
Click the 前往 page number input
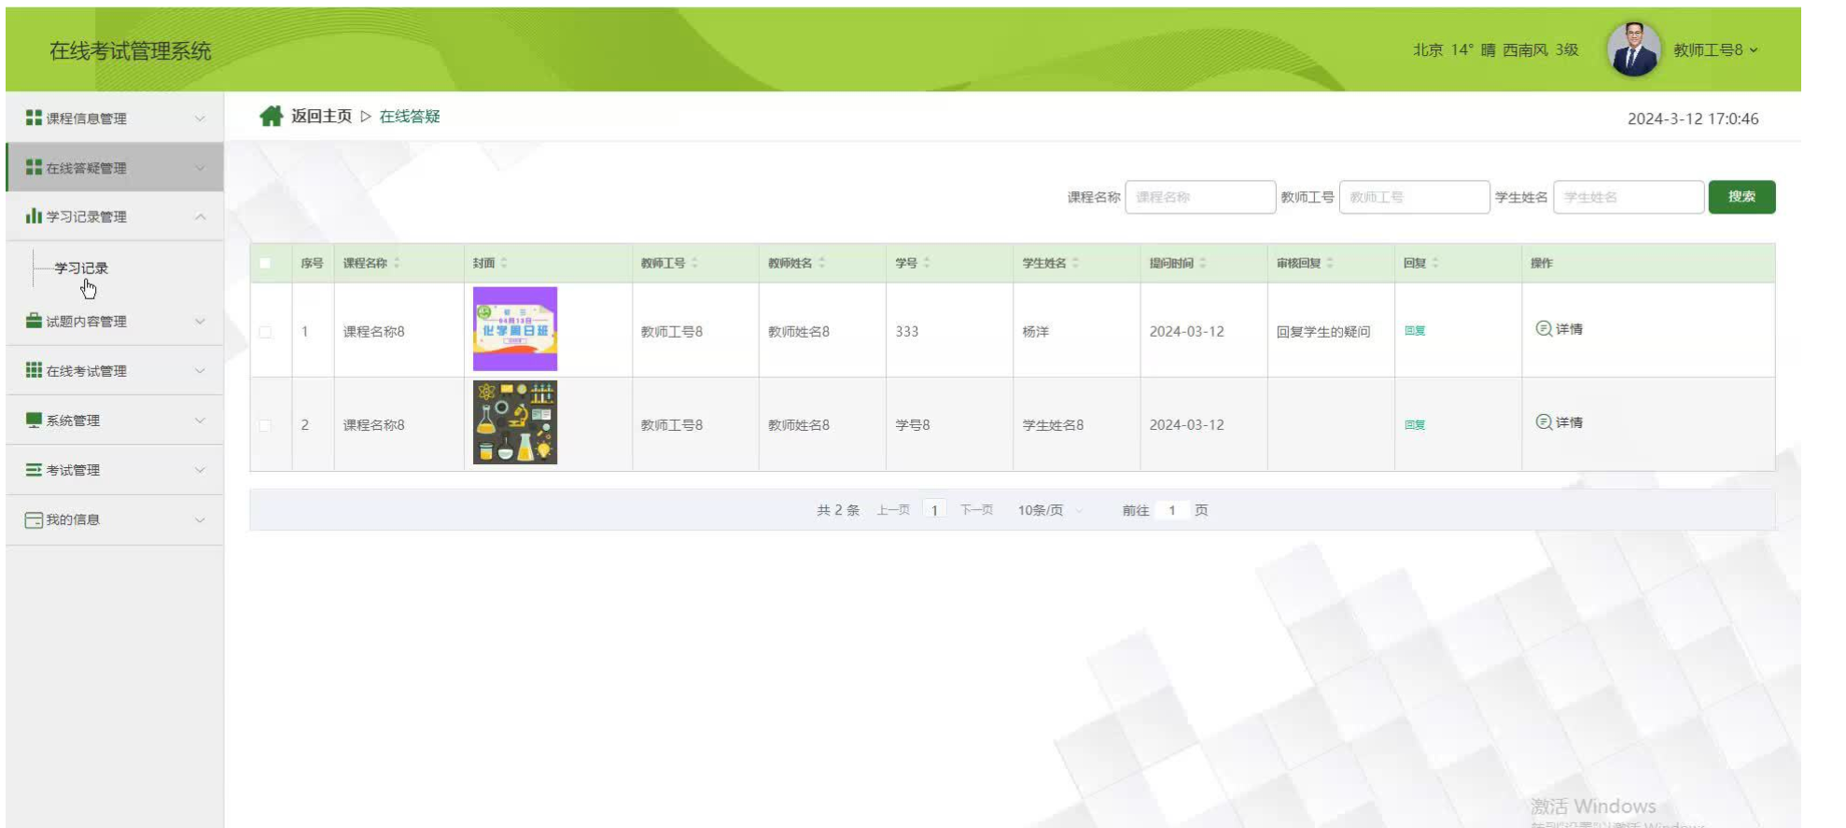pos(1171,510)
